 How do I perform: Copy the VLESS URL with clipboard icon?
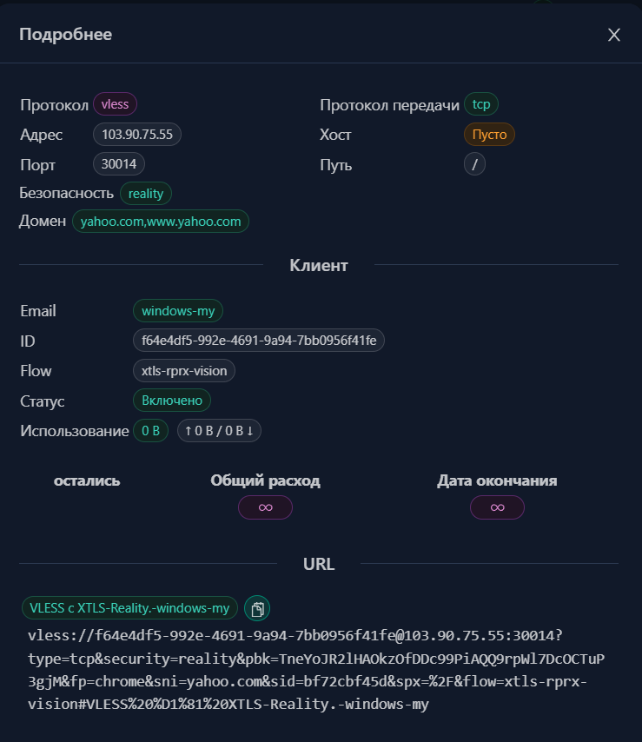tap(257, 608)
